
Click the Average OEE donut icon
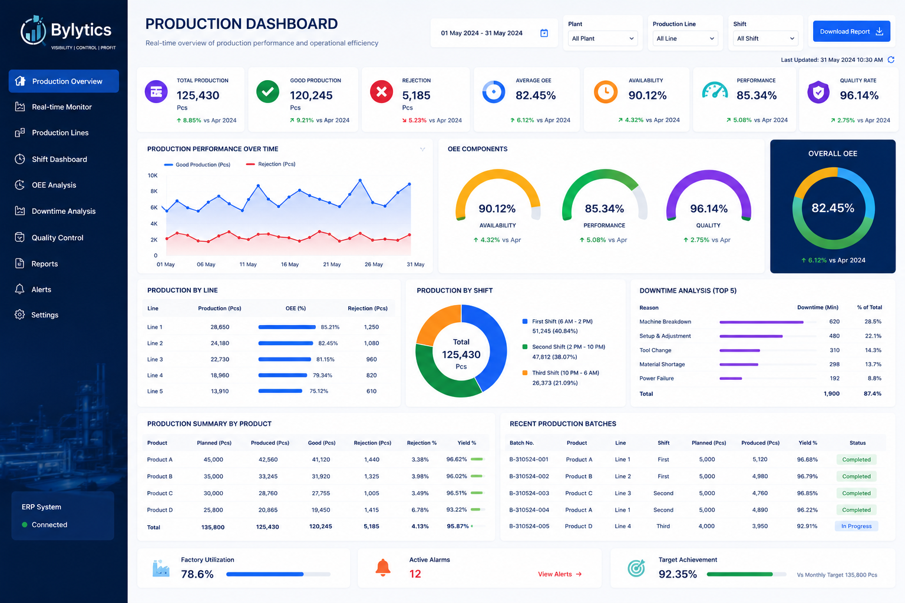[494, 92]
